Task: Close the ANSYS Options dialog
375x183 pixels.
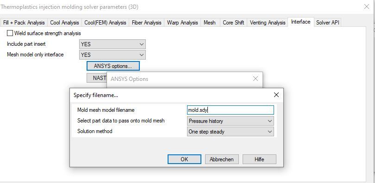Action: click(x=256, y=79)
